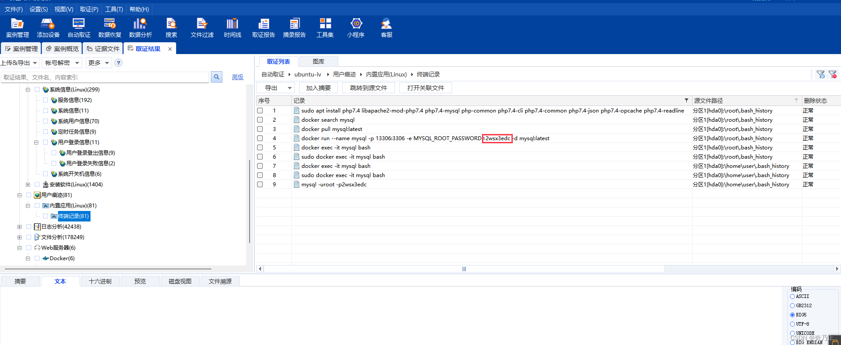Switch to the 案例概览 tab
The width and height of the screenshot is (841, 345).
(62, 49)
